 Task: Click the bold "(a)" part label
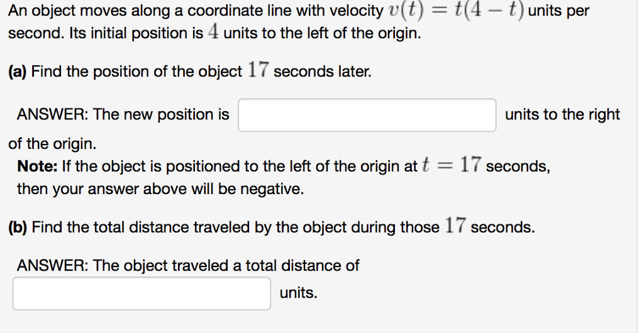click(x=18, y=72)
